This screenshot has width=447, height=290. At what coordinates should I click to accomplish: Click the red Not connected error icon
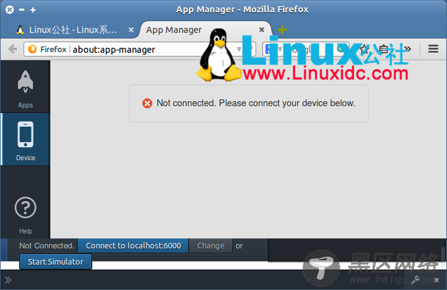pyautogui.click(x=147, y=103)
